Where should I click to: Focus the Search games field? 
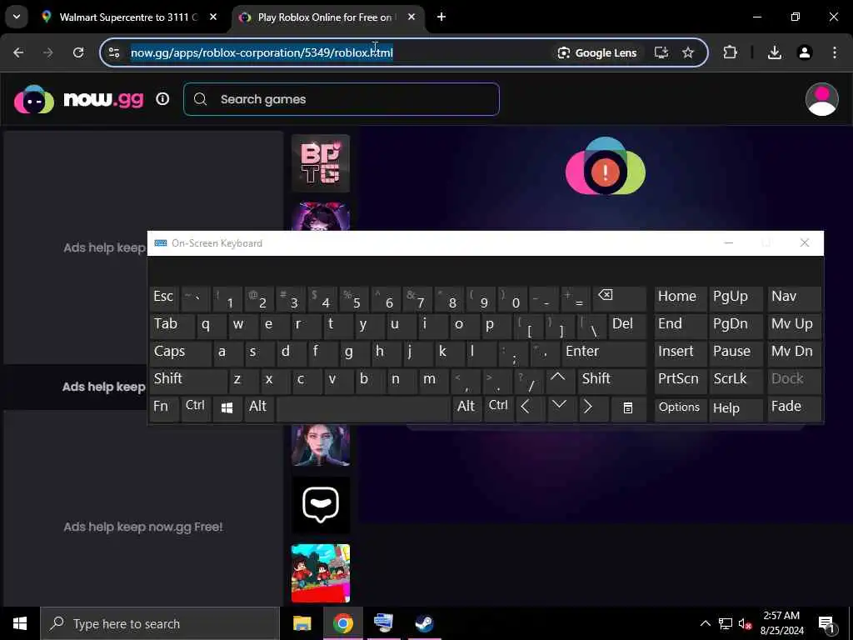341,99
